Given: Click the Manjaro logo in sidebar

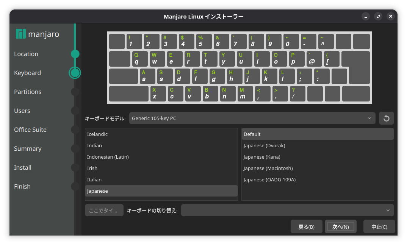Looking at the screenshot, I should pyautogui.click(x=38, y=34).
